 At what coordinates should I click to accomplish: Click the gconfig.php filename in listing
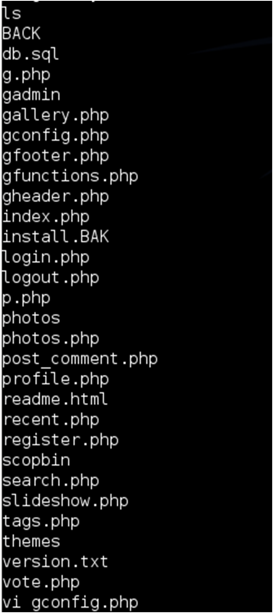55,136
